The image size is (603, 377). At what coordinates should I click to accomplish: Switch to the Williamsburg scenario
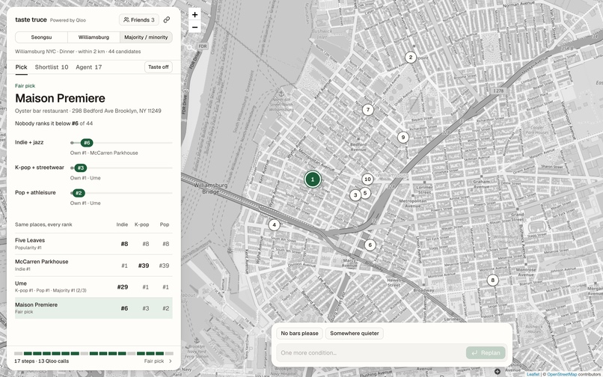click(x=94, y=37)
